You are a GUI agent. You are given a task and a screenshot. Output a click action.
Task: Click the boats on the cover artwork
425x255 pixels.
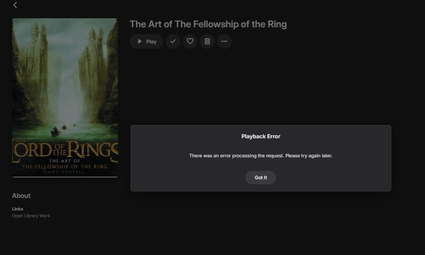pos(56,132)
